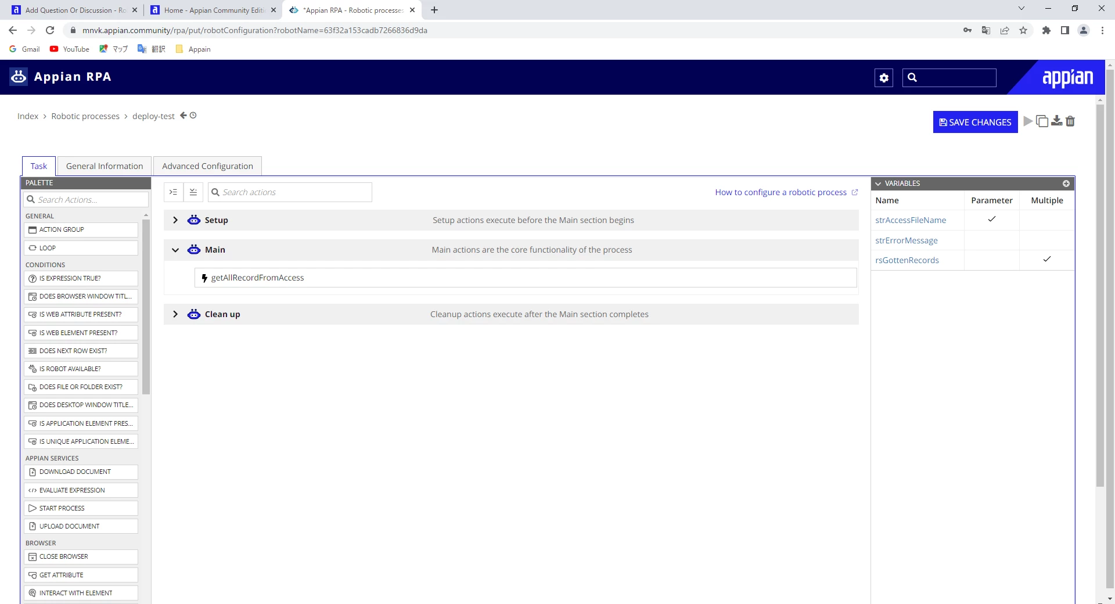Viewport: 1115px width, 604px height.
Task: Select Does File Or Folder Exist? condition
Action: pyautogui.click(x=81, y=387)
